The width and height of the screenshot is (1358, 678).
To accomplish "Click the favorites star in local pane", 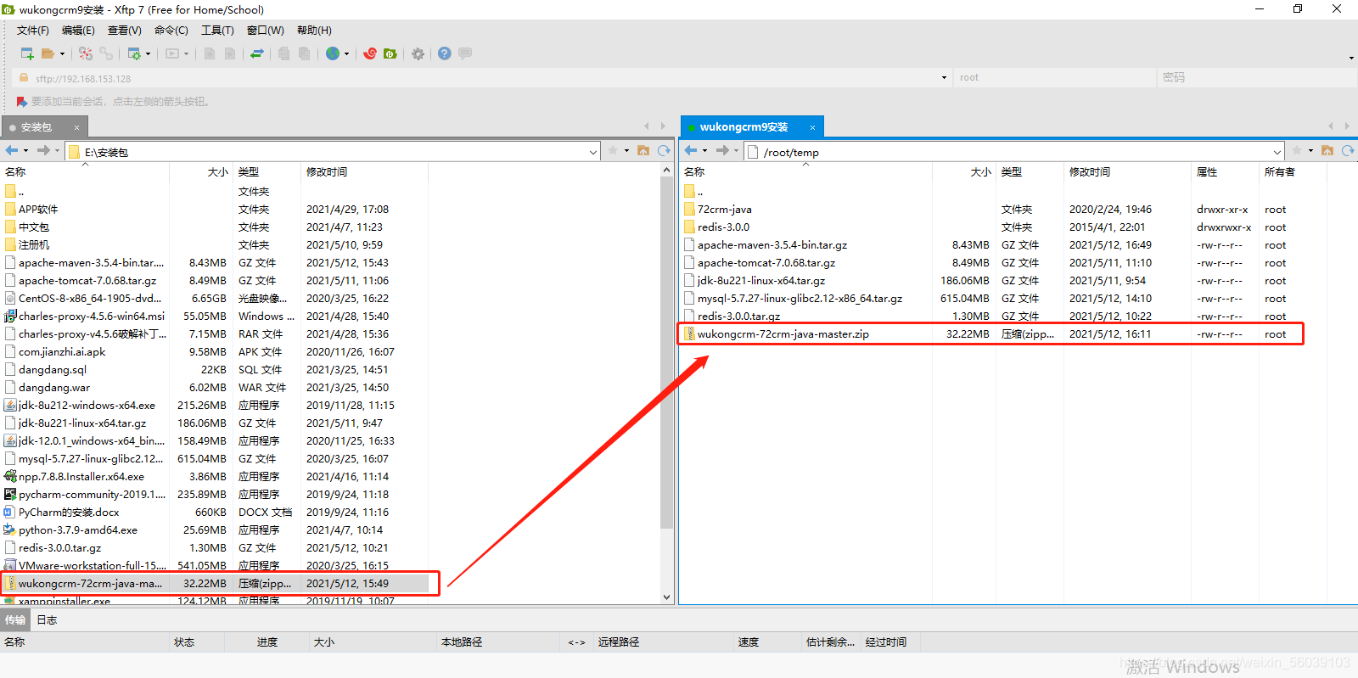I will click(x=613, y=151).
